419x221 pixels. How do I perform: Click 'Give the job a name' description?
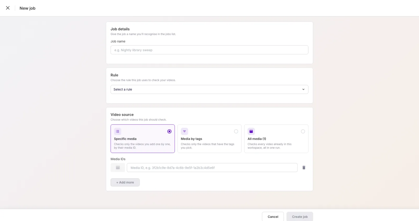[x=143, y=34]
